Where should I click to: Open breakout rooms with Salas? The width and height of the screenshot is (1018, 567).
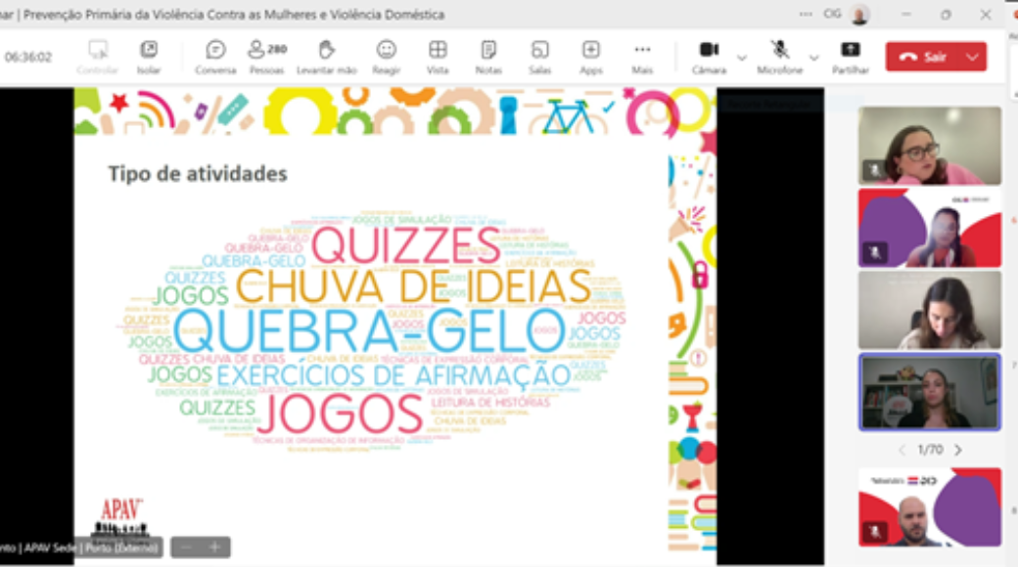pyautogui.click(x=539, y=56)
